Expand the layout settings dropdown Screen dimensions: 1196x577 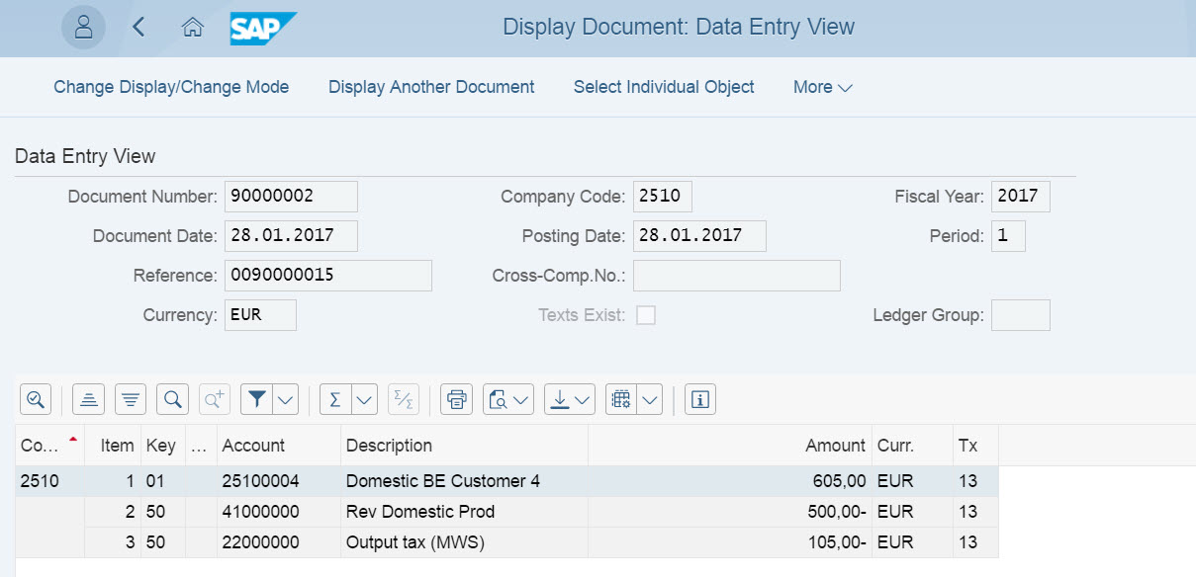649,399
